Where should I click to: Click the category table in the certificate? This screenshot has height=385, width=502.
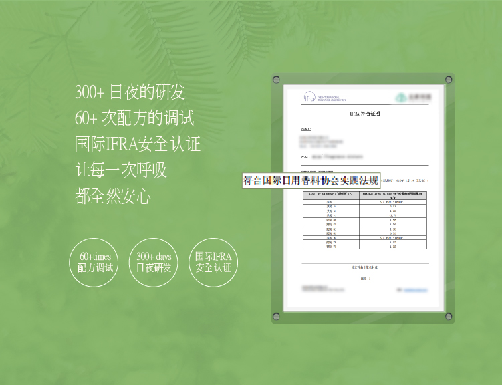coord(365,220)
